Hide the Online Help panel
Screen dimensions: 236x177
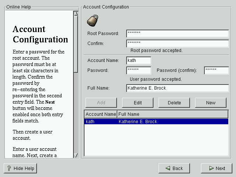[20, 168]
